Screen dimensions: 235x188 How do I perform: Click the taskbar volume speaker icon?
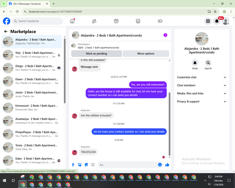coord(210,184)
